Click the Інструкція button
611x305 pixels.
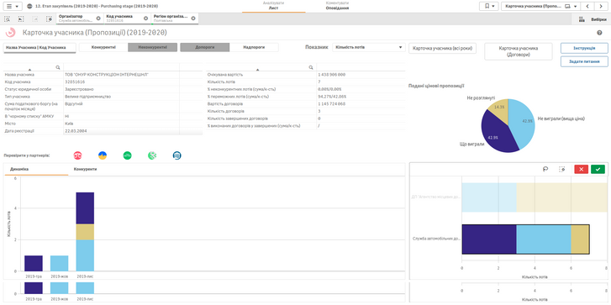coord(584,48)
